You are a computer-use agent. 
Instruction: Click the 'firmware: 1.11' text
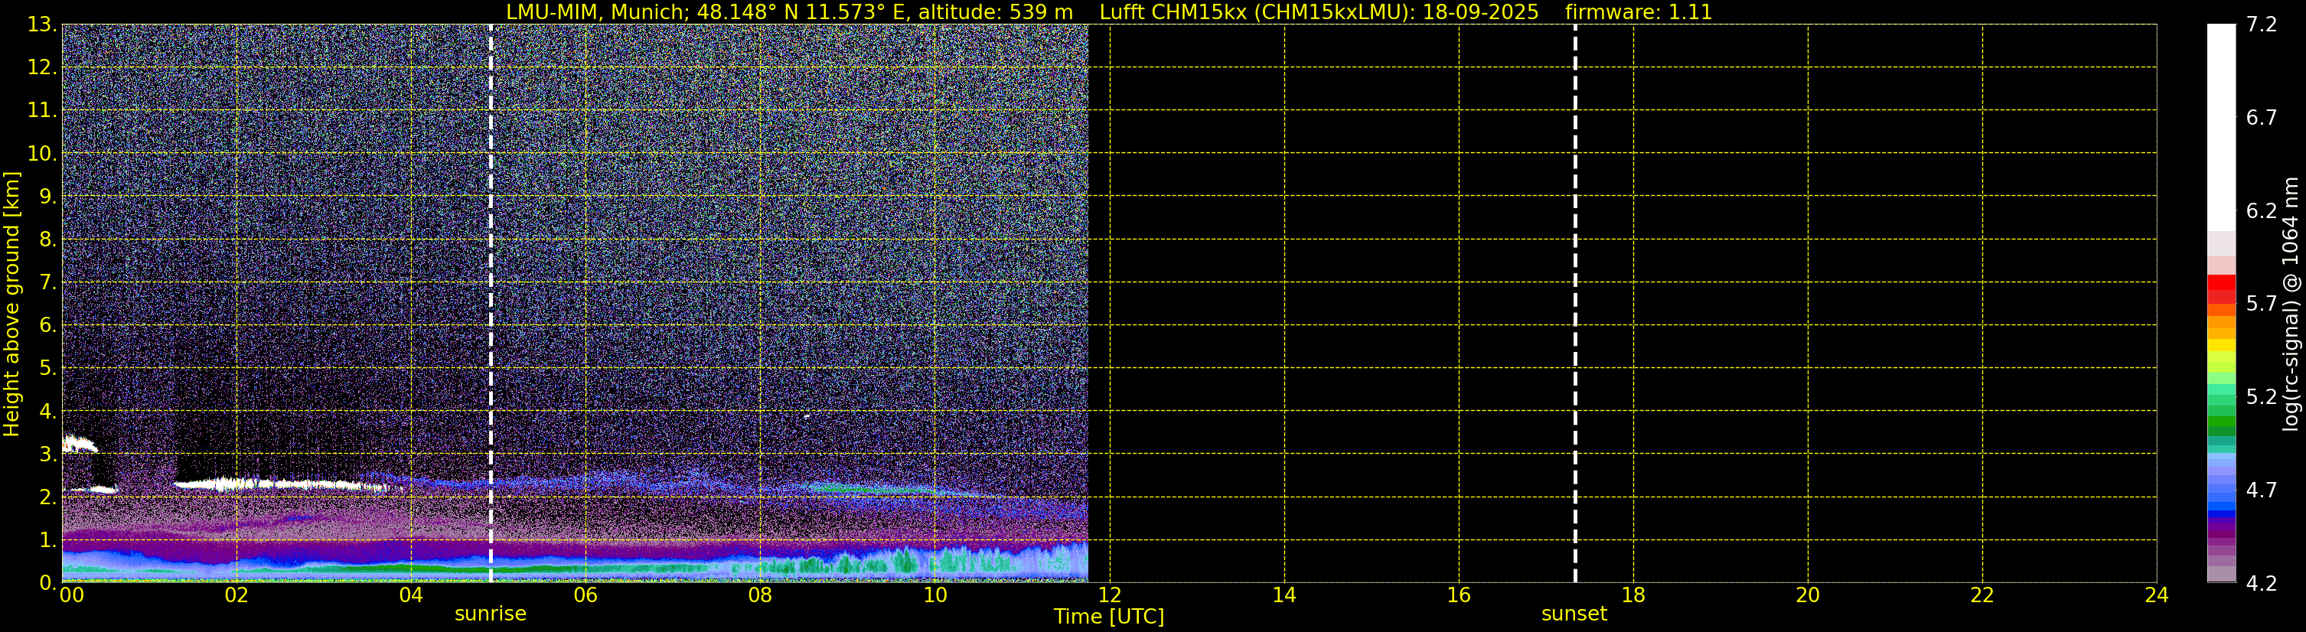click(x=1638, y=12)
